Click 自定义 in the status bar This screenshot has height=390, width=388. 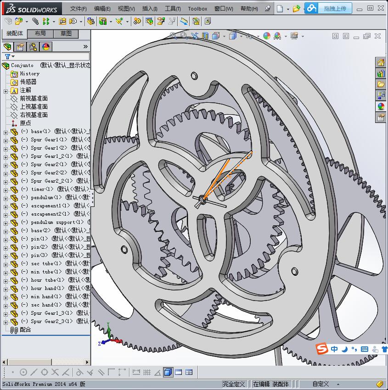(321, 384)
